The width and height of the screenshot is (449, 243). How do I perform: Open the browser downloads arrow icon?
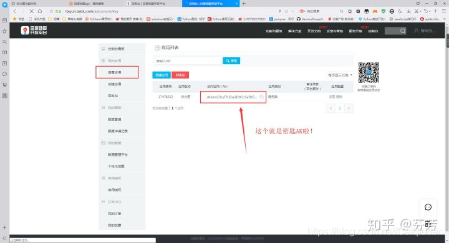408,11
